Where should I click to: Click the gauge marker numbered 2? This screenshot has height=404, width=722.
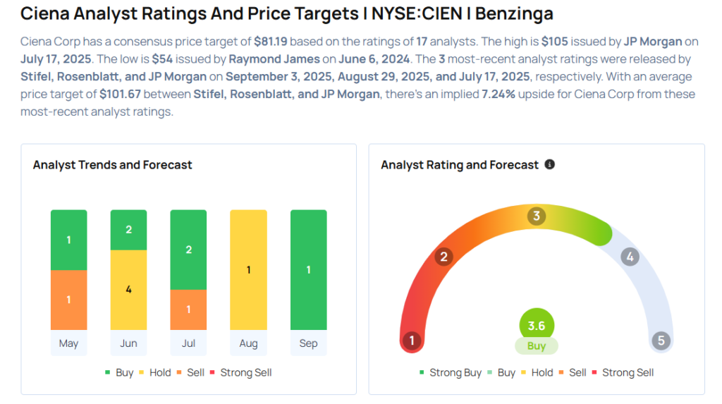[x=443, y=256]
